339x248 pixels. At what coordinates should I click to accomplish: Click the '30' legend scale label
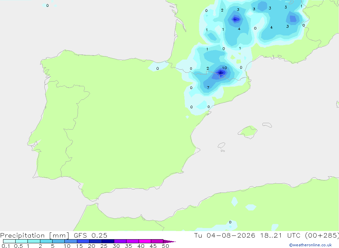click(x=116, y=246)
